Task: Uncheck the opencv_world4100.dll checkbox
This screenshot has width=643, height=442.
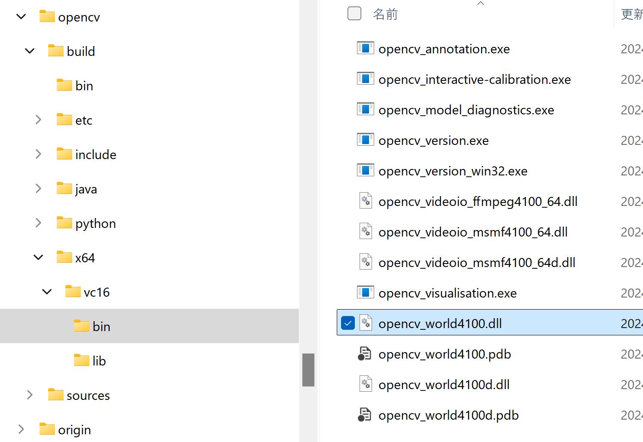Action: pos(348,323)
